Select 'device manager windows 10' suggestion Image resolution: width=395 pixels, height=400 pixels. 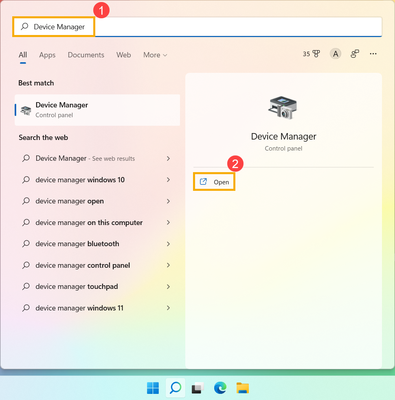(97, 180)
